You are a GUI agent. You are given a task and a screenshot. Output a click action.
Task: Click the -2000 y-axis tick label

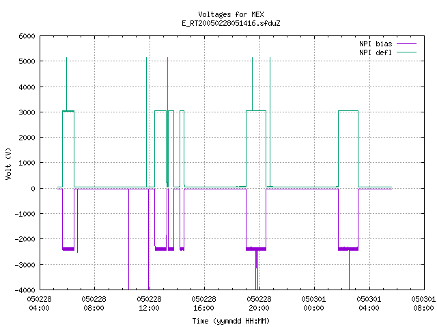pos(25,239)
